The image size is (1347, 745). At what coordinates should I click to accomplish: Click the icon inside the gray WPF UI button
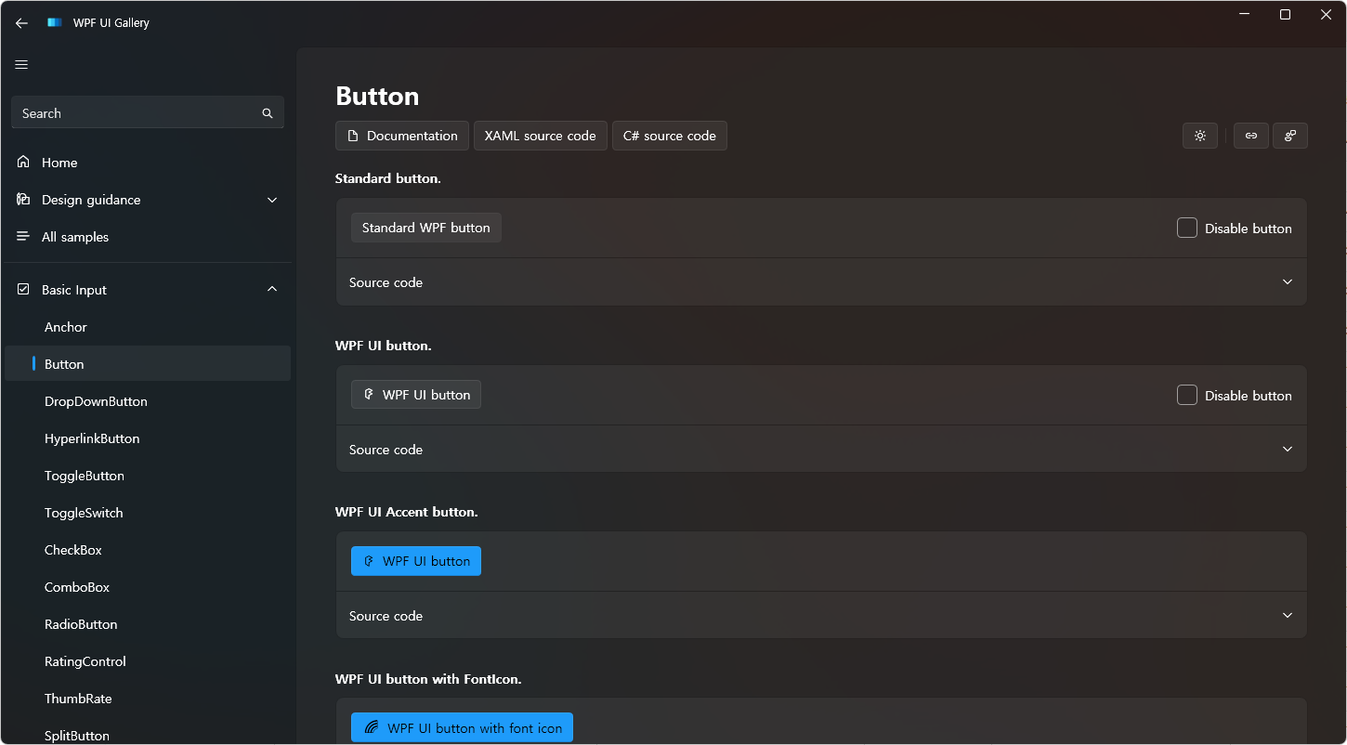click(x=369, y=395)
